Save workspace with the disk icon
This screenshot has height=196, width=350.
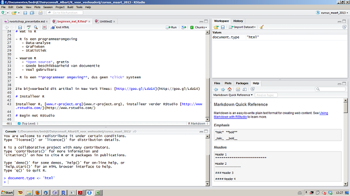(223, 27)
